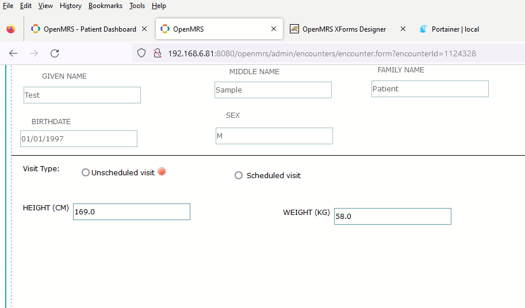525x308 pixels.
Task: Click the Unscheduled visit label text
Action: coord(123,172)
